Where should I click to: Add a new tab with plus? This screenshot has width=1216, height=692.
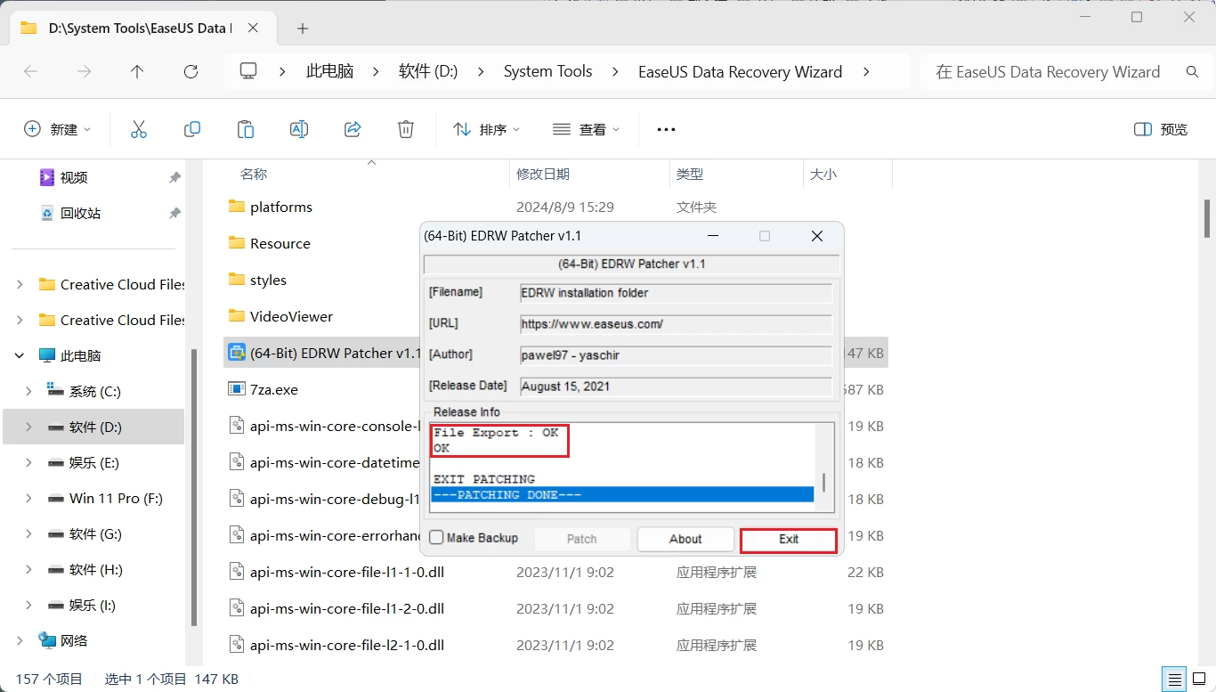[x=303, y=28]
